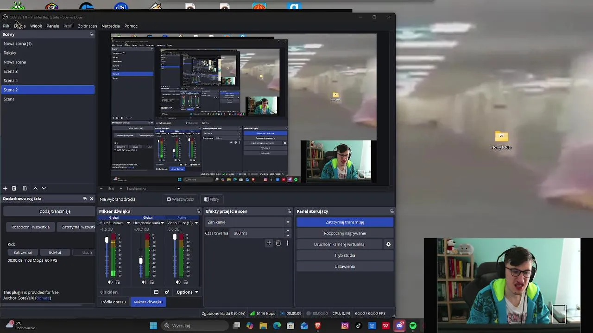Open advanced audio properties gears icon
This screenshot has height=333, width=593.
pyautogui.click(x=167, y=292)
